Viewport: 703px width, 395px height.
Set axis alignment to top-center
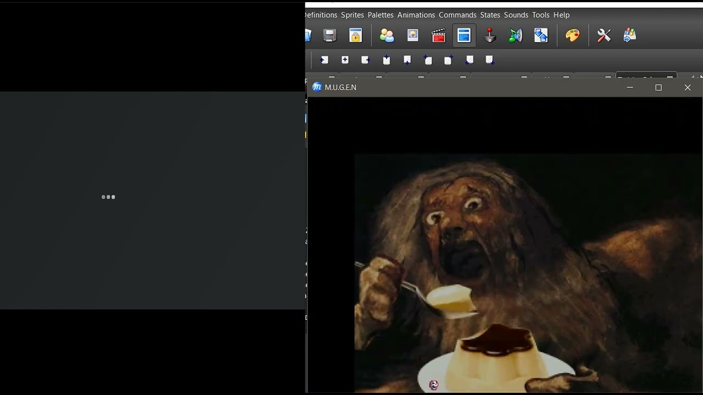point(387,60)
